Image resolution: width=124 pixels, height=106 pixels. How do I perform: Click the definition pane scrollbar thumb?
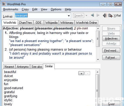click(x=98, y=39)
